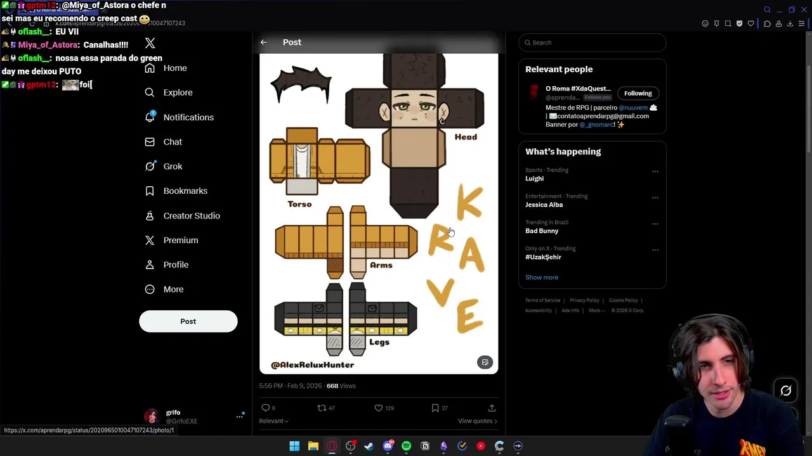Expand the More menu in the sidebar
This screenshot has width=812, height=456.
point(164,289)
